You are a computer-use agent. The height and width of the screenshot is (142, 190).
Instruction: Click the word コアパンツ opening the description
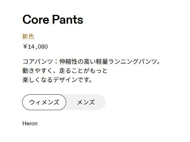click(x=38, y=61)
